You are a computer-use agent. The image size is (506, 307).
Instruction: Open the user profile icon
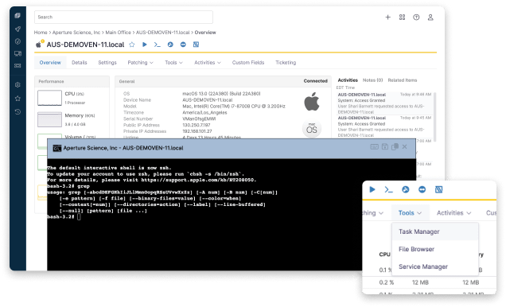pos(430,17)
